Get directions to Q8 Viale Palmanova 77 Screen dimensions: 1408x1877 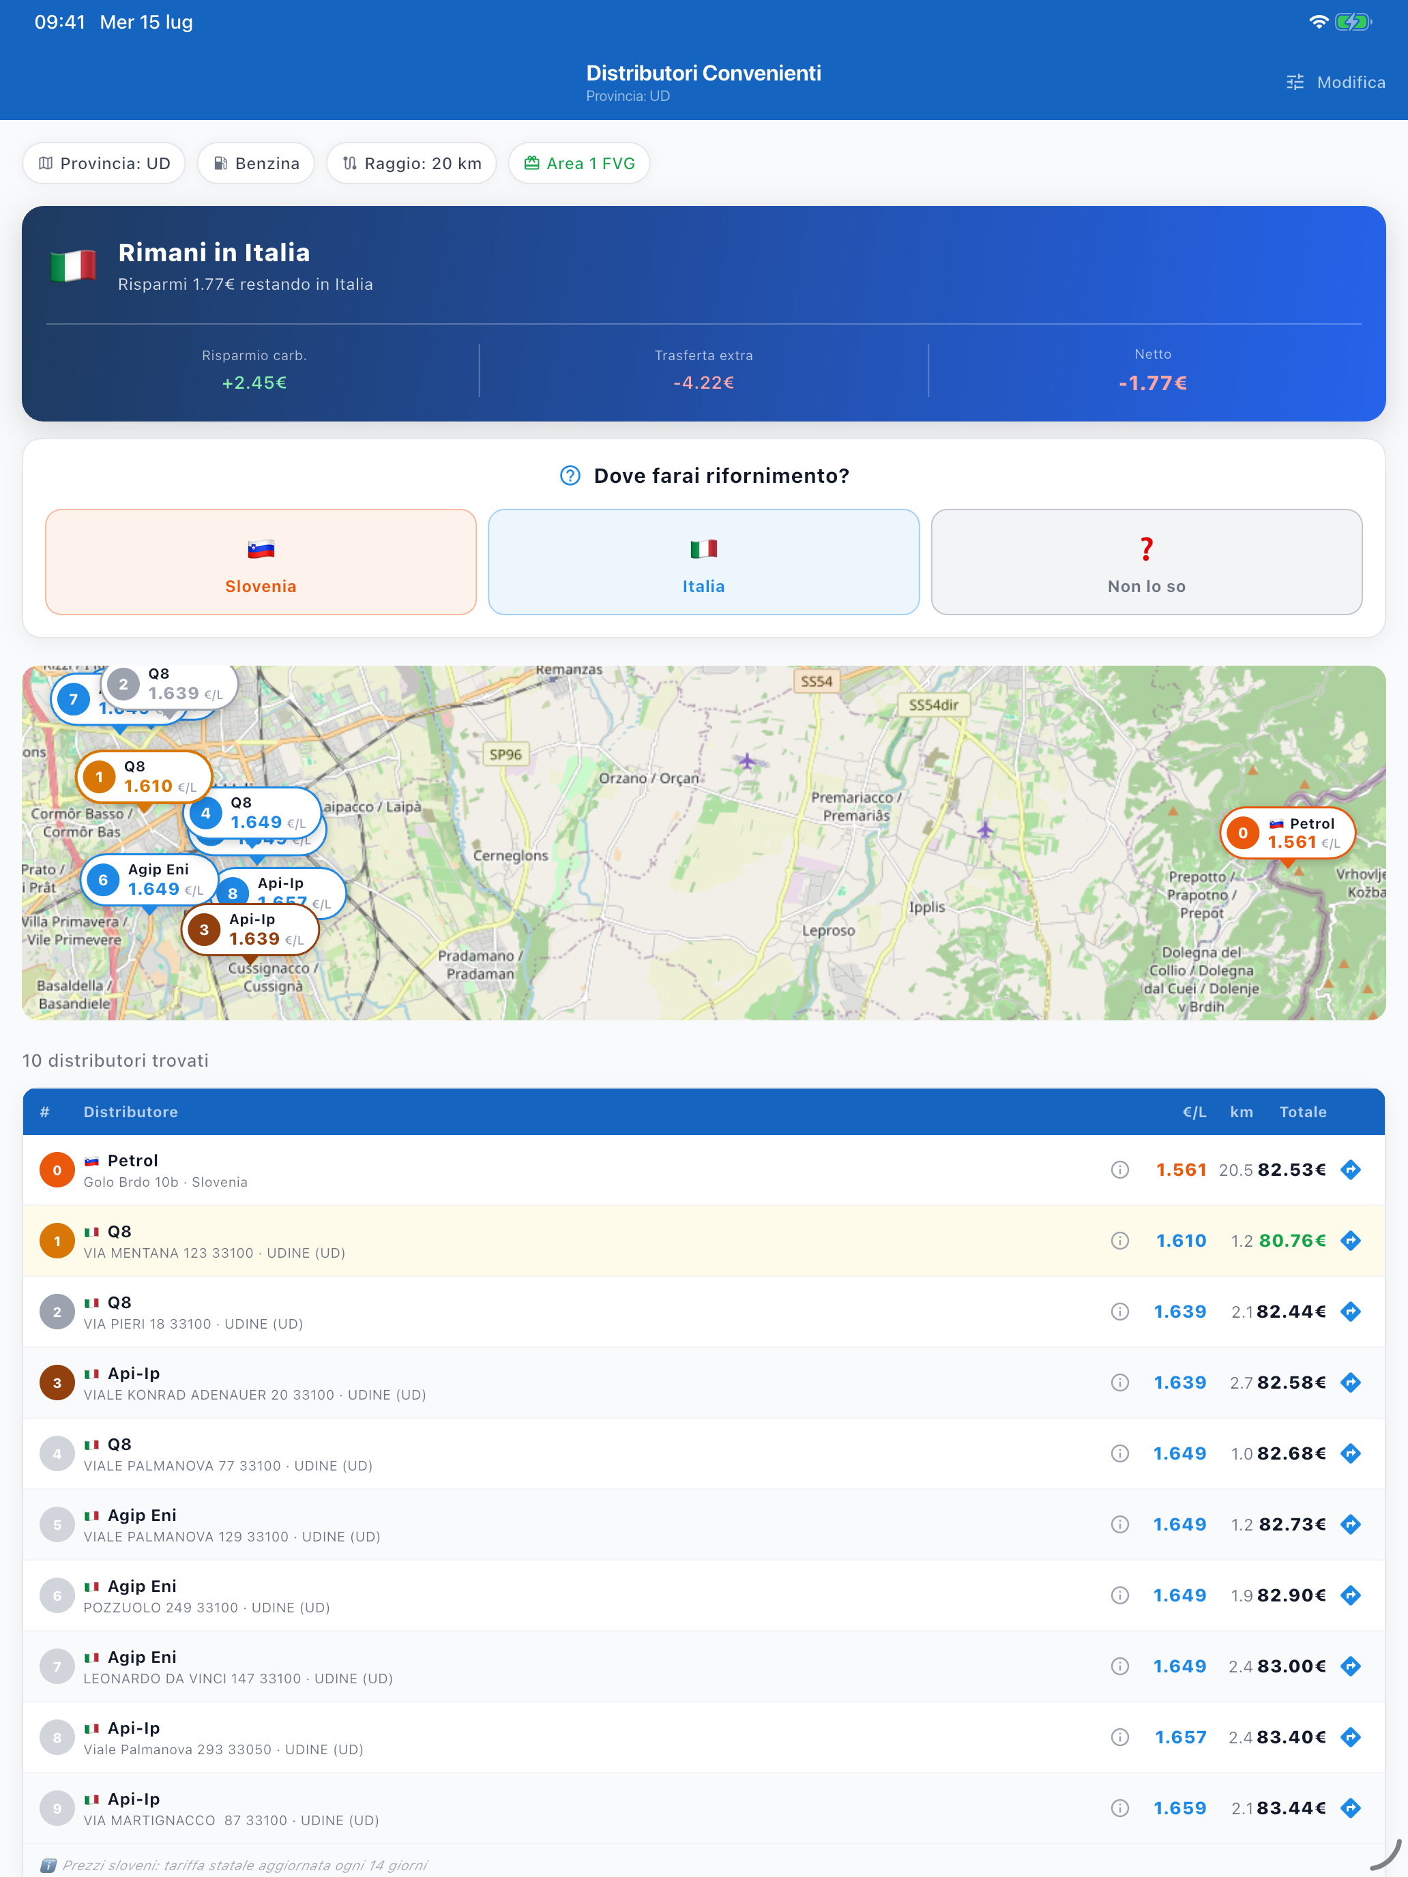pyautogui.click(x=1350, y=1453)
